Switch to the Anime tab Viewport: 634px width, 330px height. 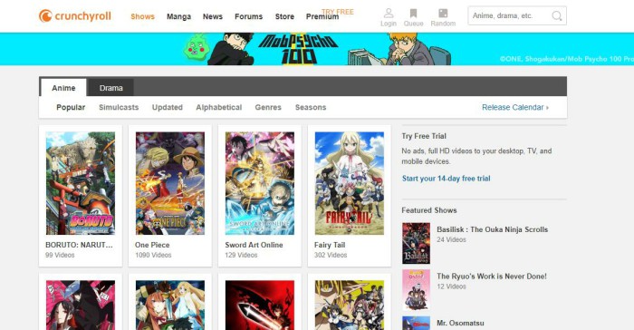point(63,88)
